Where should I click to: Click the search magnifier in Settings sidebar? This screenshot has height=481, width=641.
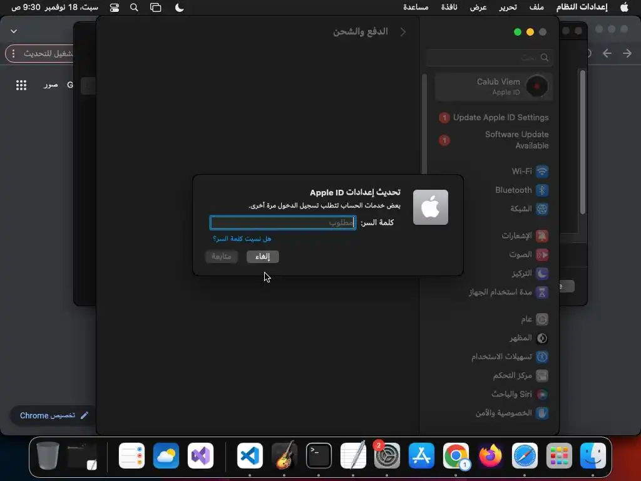pyautogui.click(x=545, y=58)
